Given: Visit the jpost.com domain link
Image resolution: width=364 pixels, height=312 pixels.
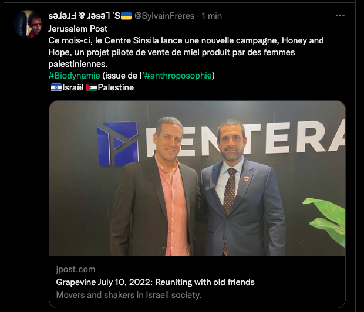Looking at the screenshot, I should click(72, 269).
